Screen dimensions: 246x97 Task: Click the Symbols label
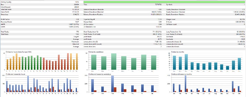pos(169,5)
